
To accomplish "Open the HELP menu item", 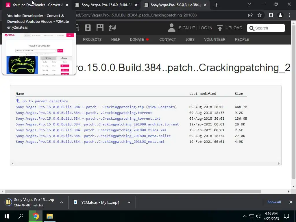I will pyautogui.click(x=116, y=39).
